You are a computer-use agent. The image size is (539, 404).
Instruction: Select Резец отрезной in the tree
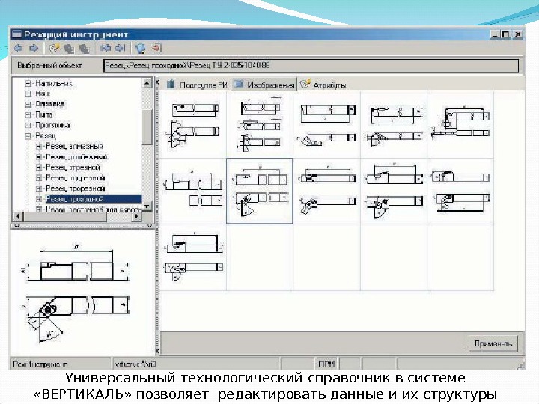click(x=73, y=168)
